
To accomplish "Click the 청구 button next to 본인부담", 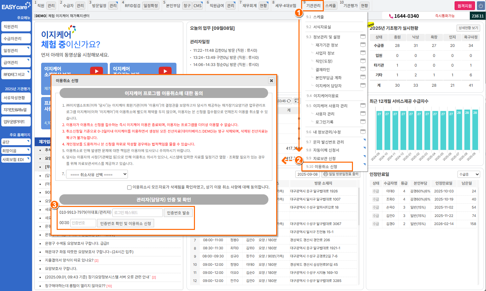I will (x=187, y=5).
